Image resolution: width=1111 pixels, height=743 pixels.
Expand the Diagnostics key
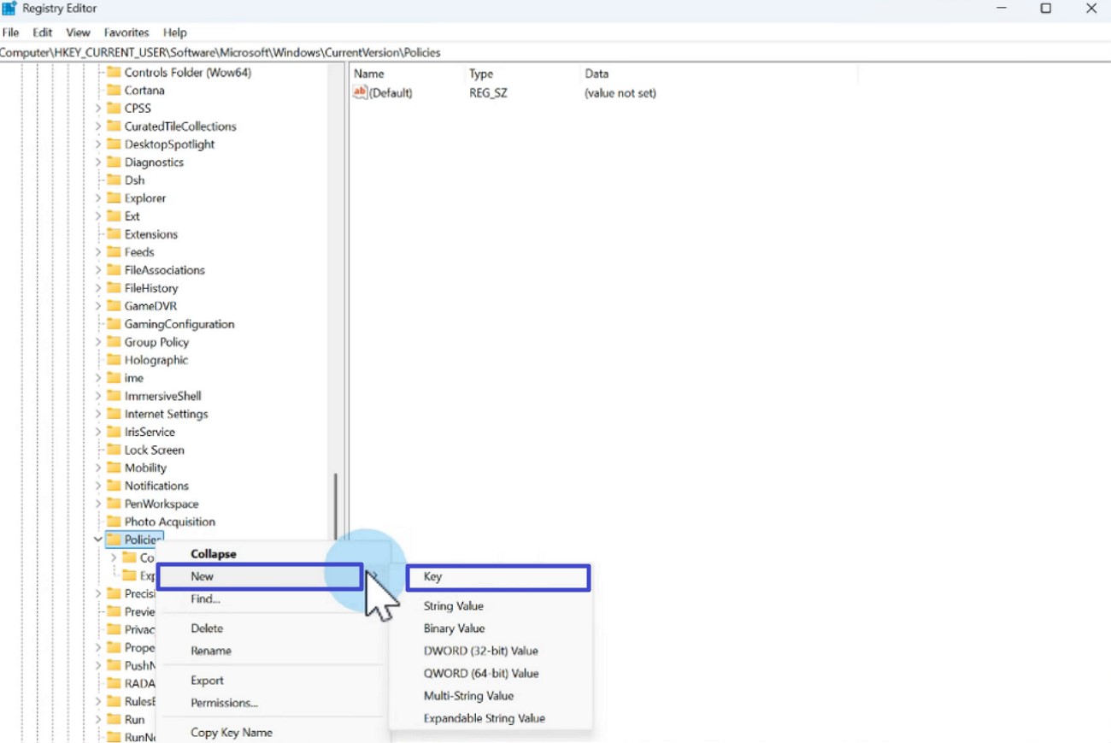point(98,162)
